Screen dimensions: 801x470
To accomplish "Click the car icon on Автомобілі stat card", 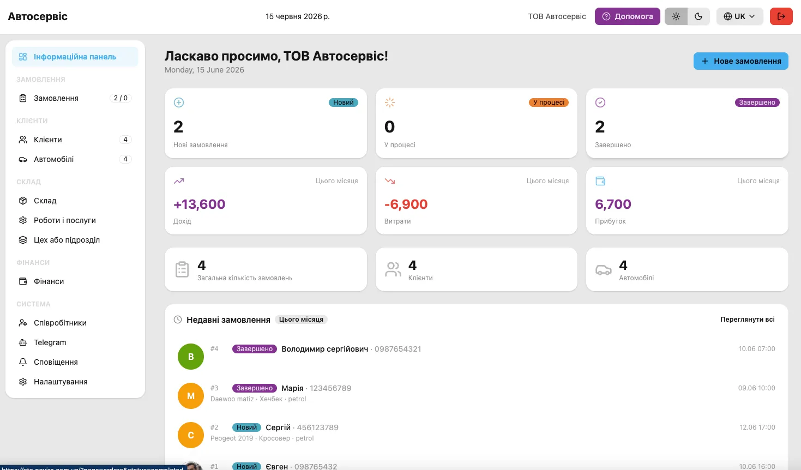I will pos(604,269).
